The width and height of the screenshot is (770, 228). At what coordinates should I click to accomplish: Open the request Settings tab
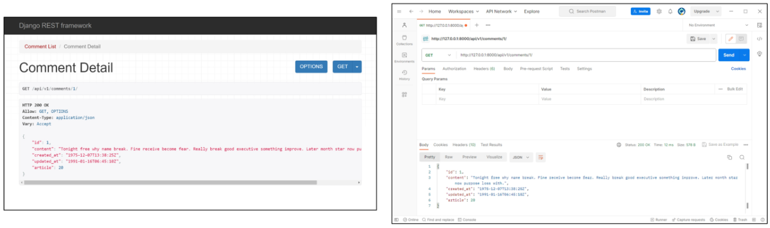584,69
